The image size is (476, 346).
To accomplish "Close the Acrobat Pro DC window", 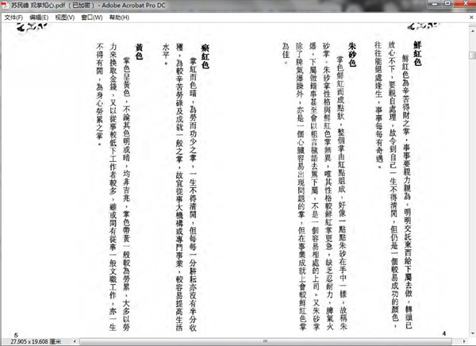I will 464,5.
